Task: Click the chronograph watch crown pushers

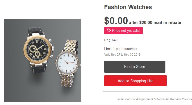Action: click(51, 48)
